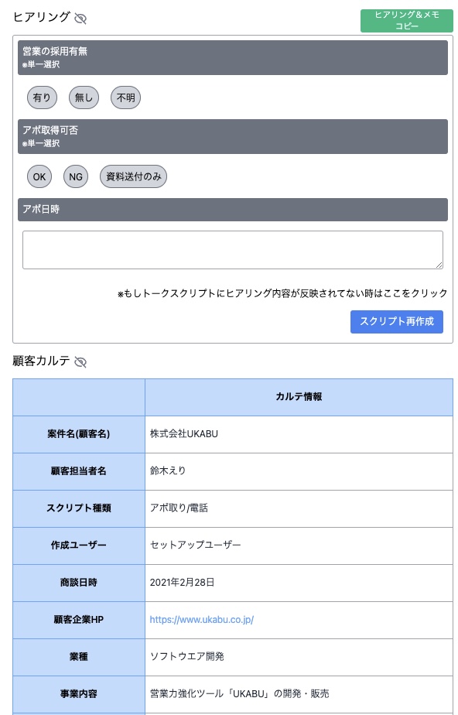This screenshot has height=715, width=458.
Task: Select 無し for 営業の採用有無
Action: click(x=84, y=97)
